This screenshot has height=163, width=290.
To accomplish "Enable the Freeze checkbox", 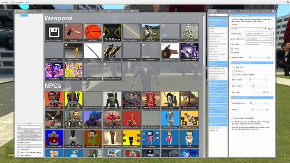I will [232, 53].
